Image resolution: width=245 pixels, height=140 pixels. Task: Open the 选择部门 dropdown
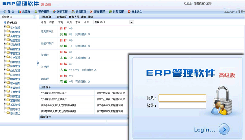tap(113, 22)
